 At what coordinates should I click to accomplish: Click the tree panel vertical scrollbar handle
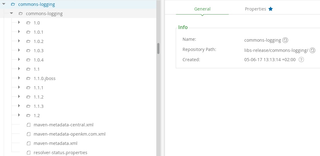click(158, 48)
